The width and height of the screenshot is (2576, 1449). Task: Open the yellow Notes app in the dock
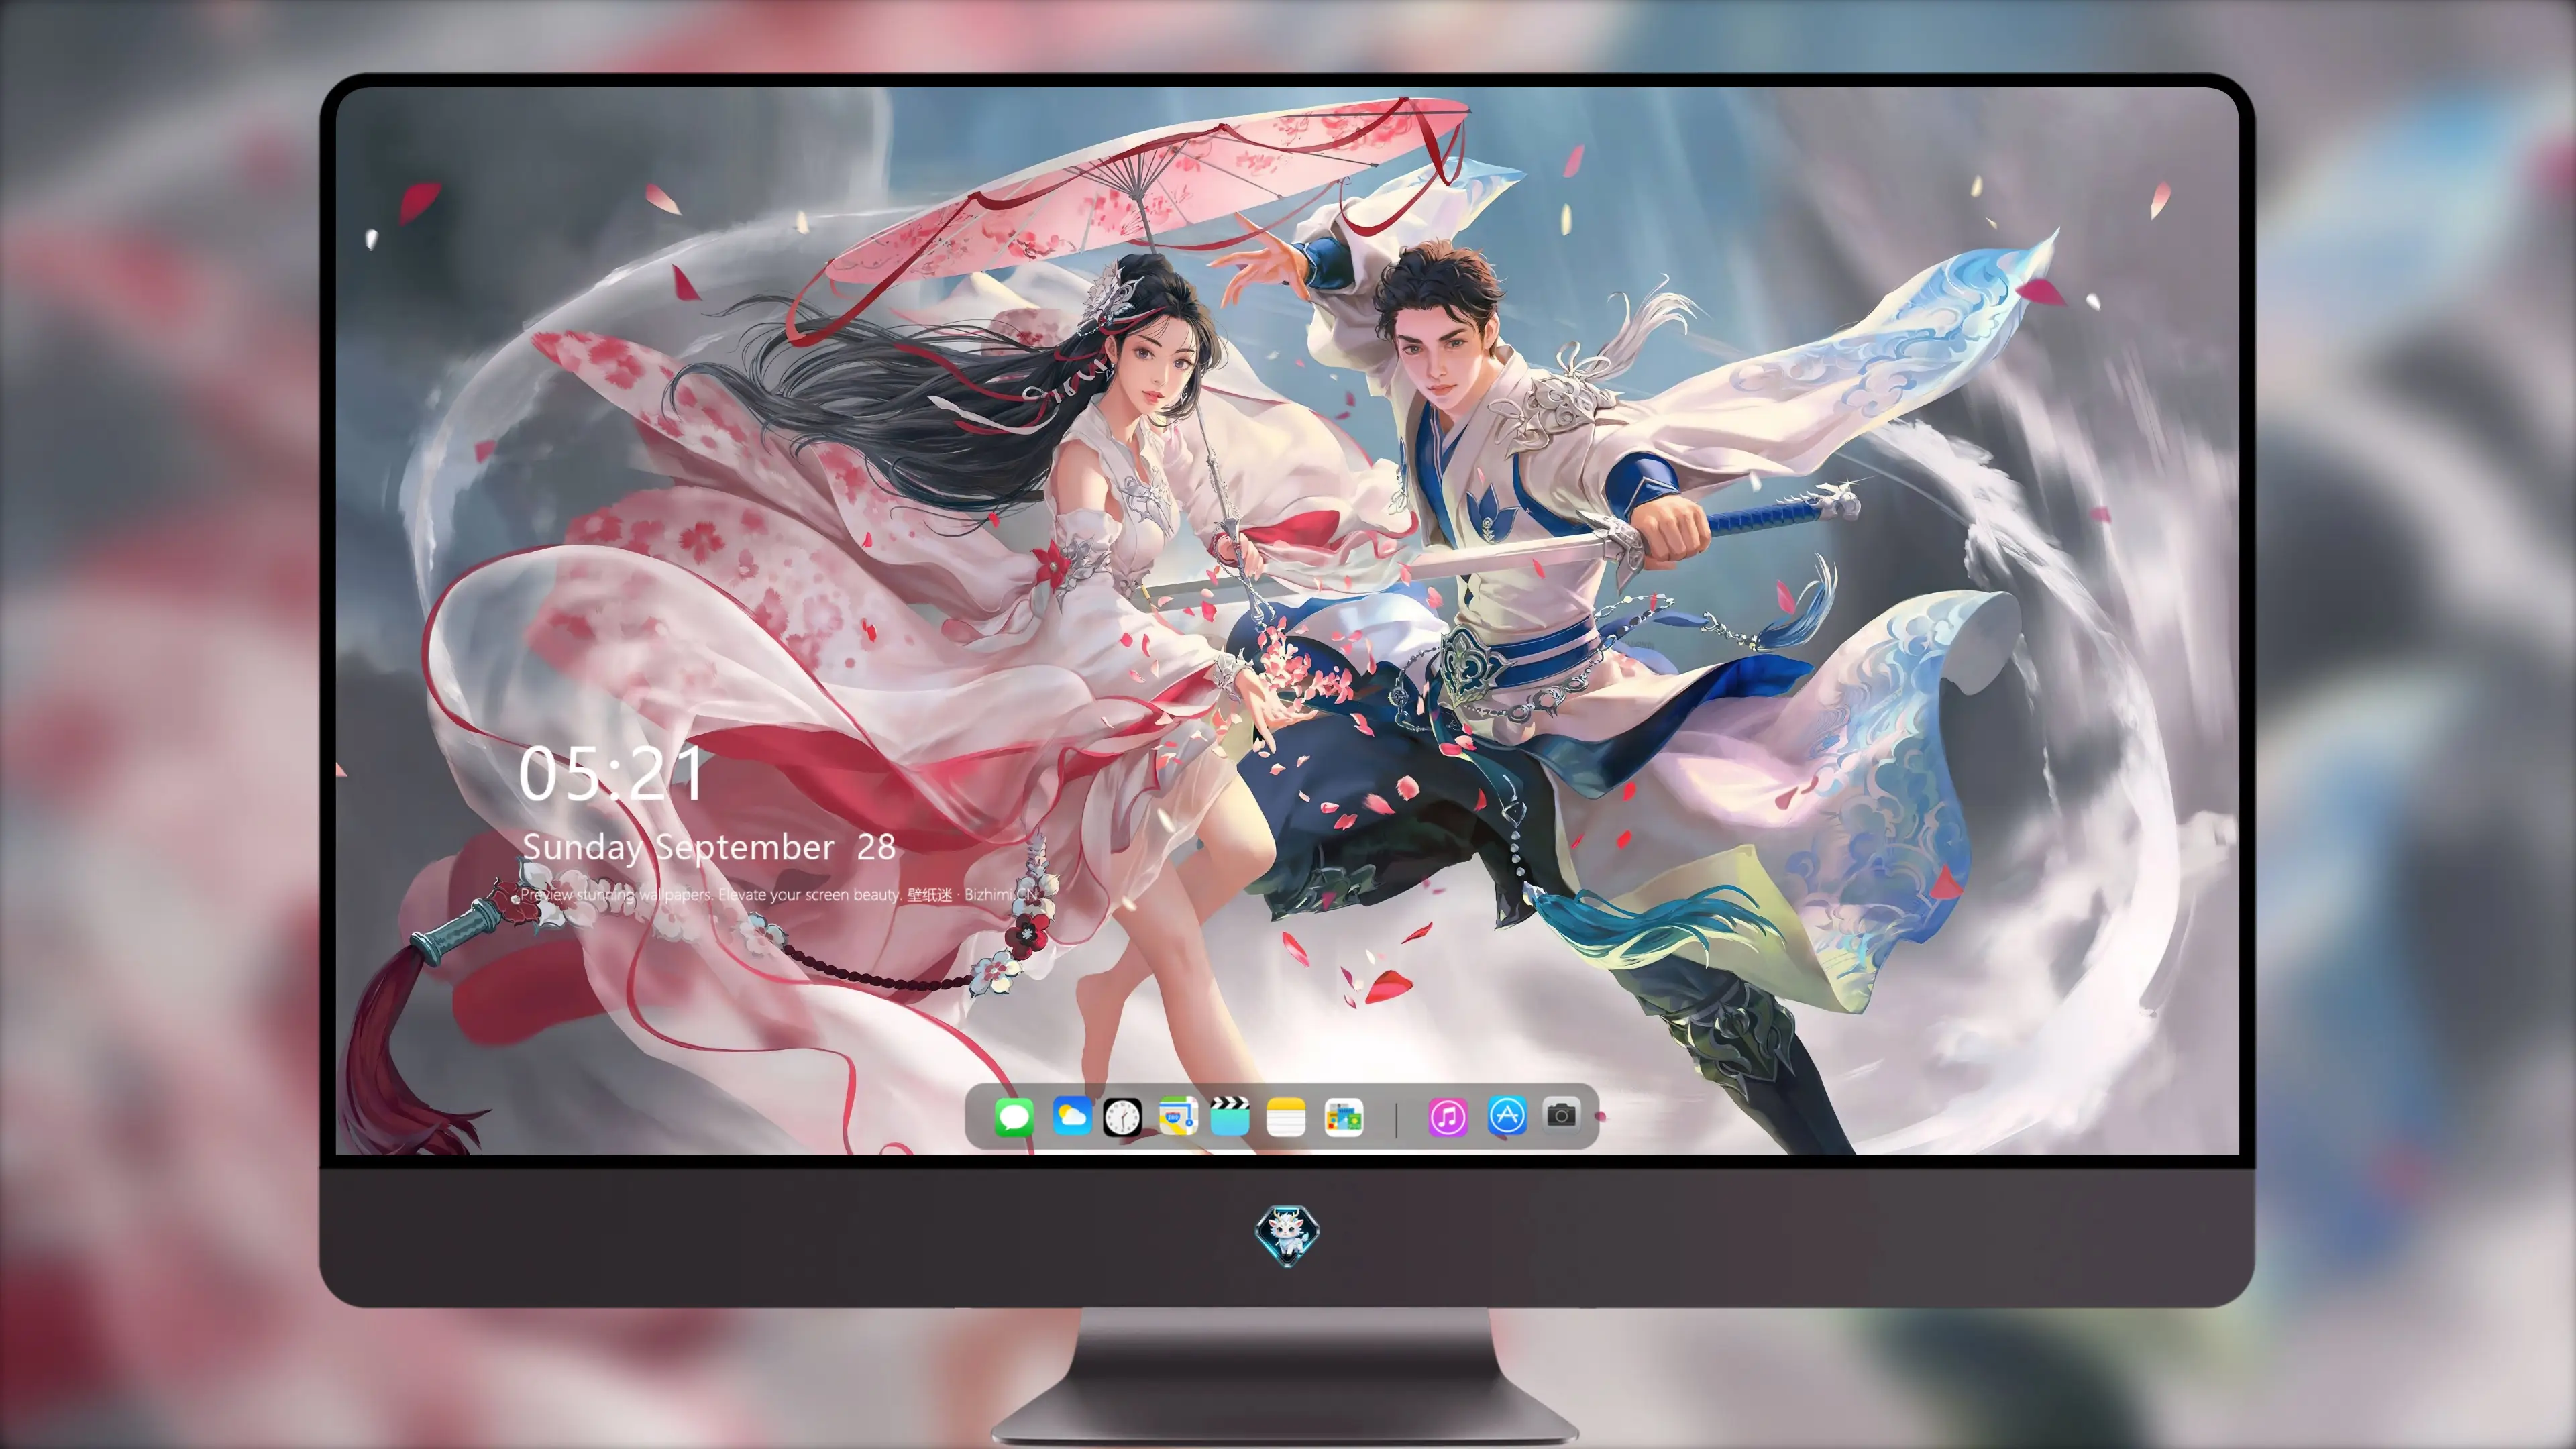click(x=1285, y=1117)
